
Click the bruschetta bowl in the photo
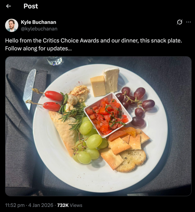[x=108, y=115]
